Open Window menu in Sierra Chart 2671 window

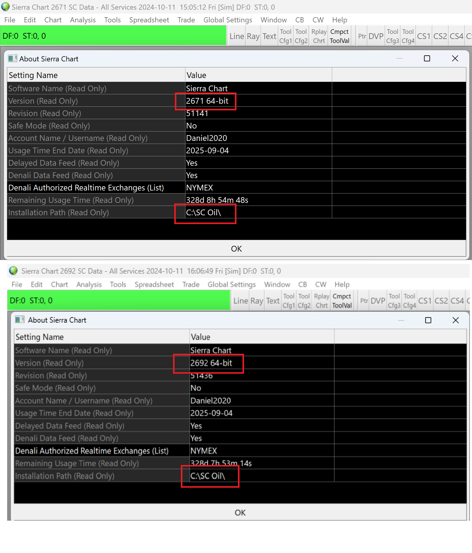[274, 20]
